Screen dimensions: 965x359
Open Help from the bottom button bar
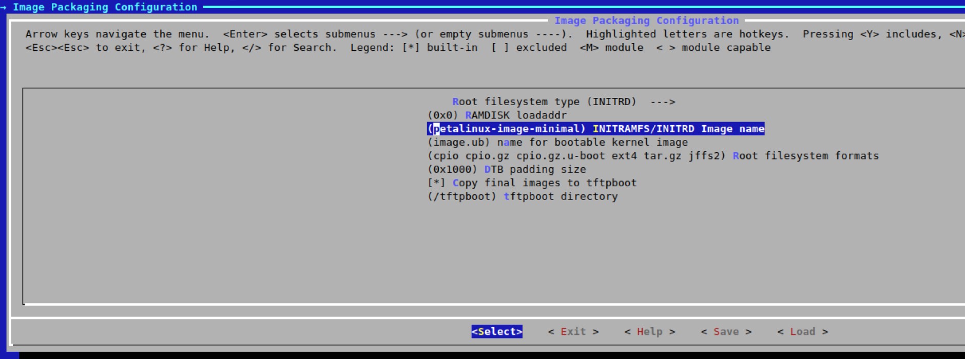click(649, 332)
